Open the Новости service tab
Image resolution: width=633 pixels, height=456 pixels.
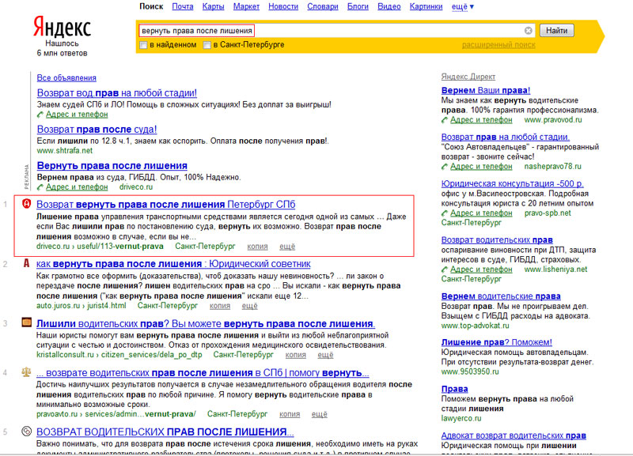pos(283,7)
